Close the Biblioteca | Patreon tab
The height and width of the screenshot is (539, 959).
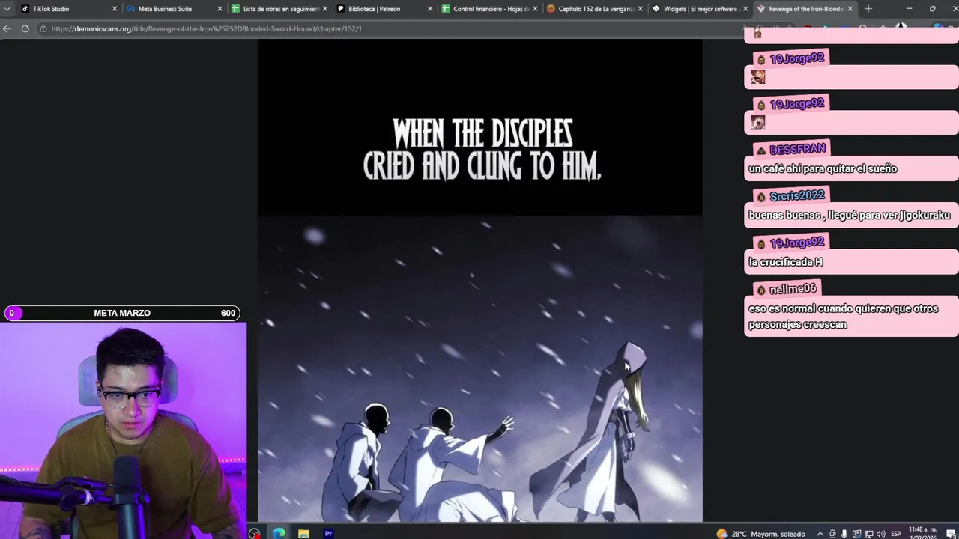pyautogui.click(x=430, y=9)
